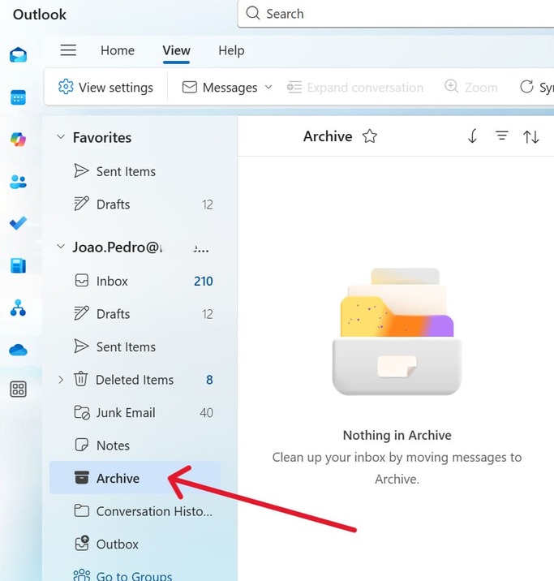Click the Joao.Pedro account name
Viewport: 554px width, 581px height.
(x=140, y=247)
